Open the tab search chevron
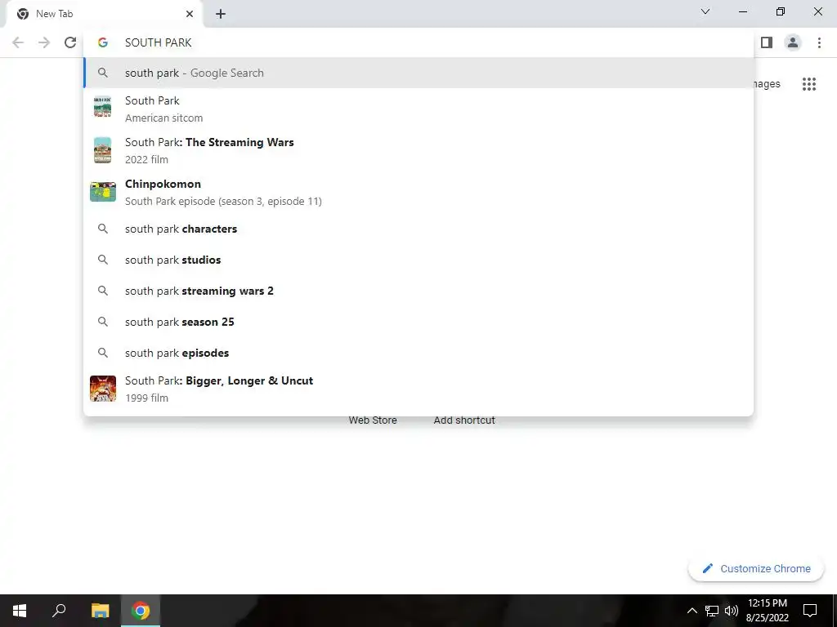The height and width of the screenshot is (627, 837). (705, 11)
